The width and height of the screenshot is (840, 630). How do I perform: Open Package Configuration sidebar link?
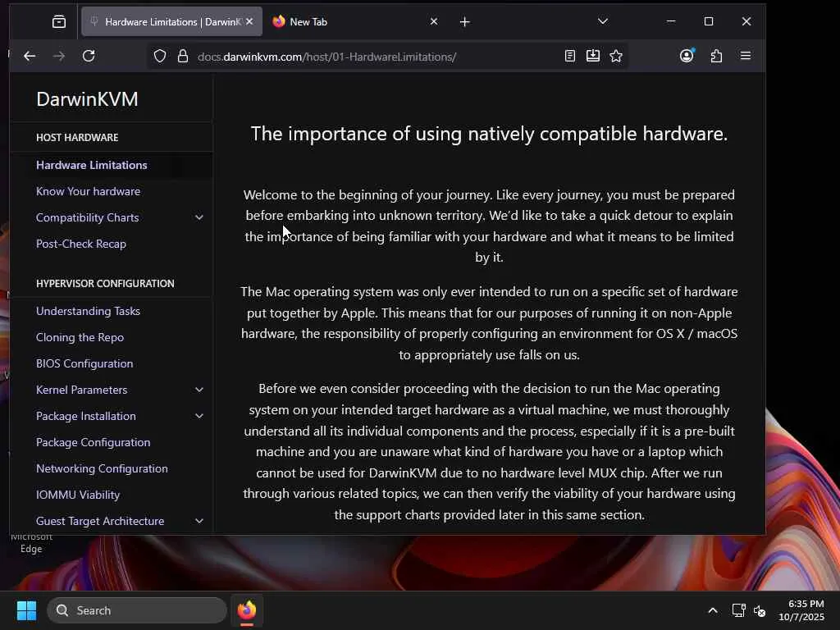(94, 442)
